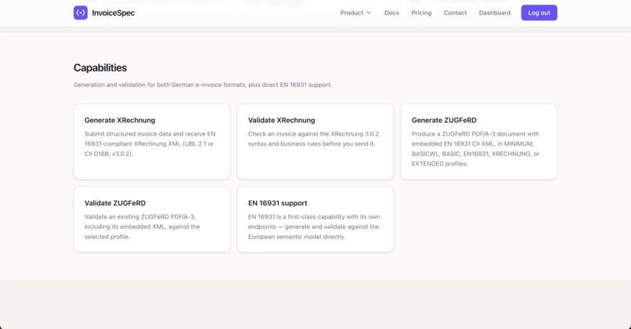631x329 pixels.
Task: Click the Capabilities section heading
Action: (100, 67)
